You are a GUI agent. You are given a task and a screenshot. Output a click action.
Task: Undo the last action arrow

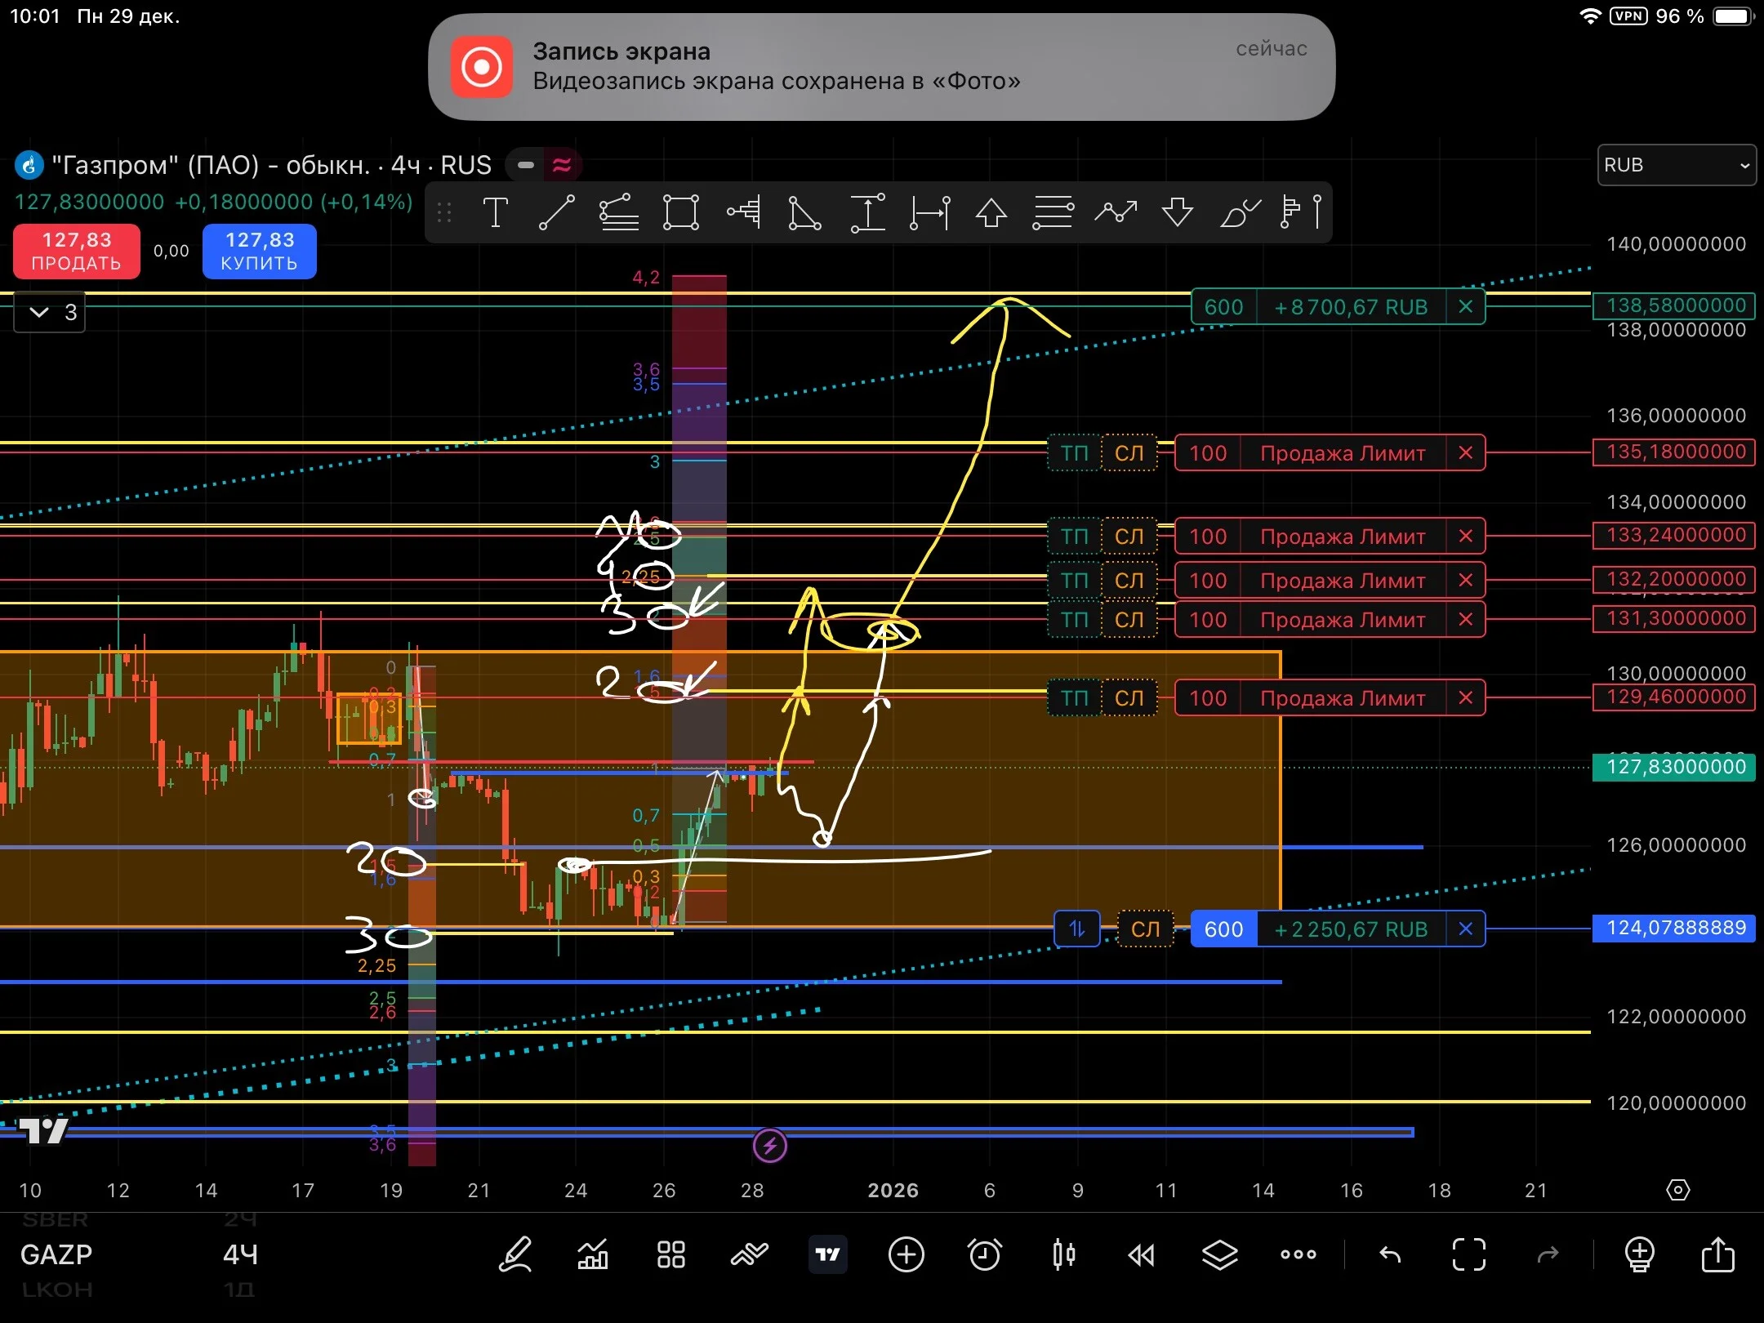1390,1254
